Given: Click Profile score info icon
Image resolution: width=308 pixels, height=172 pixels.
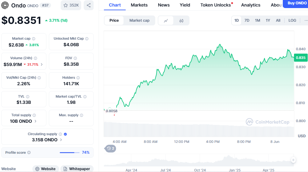Looking at the screenshot, I should pos(29,152).
